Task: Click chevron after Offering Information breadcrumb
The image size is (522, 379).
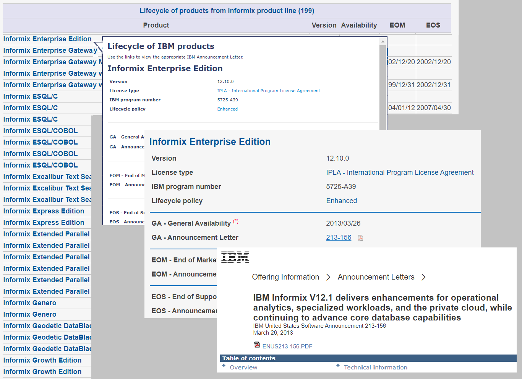Action: coord(328,277)
